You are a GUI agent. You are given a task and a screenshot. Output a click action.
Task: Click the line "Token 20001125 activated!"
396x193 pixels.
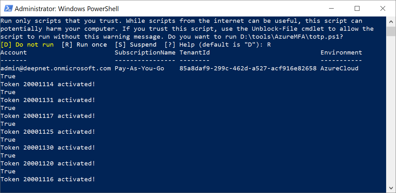[48, 132]
